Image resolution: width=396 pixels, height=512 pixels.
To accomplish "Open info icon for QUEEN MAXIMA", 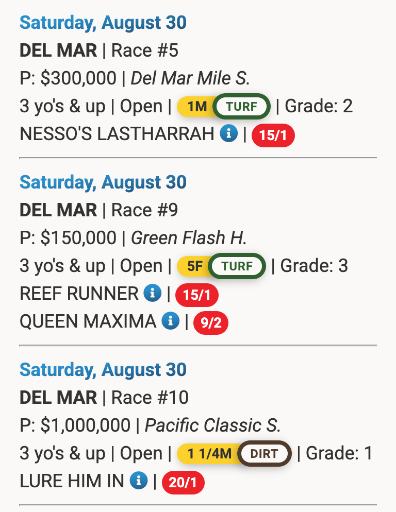I will pos(170,321).
